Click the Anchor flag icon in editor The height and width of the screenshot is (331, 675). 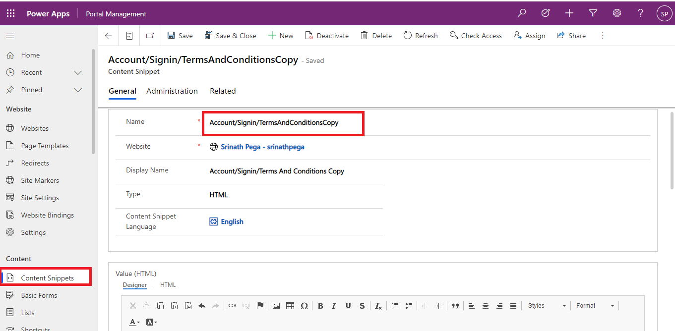point(260,306)
